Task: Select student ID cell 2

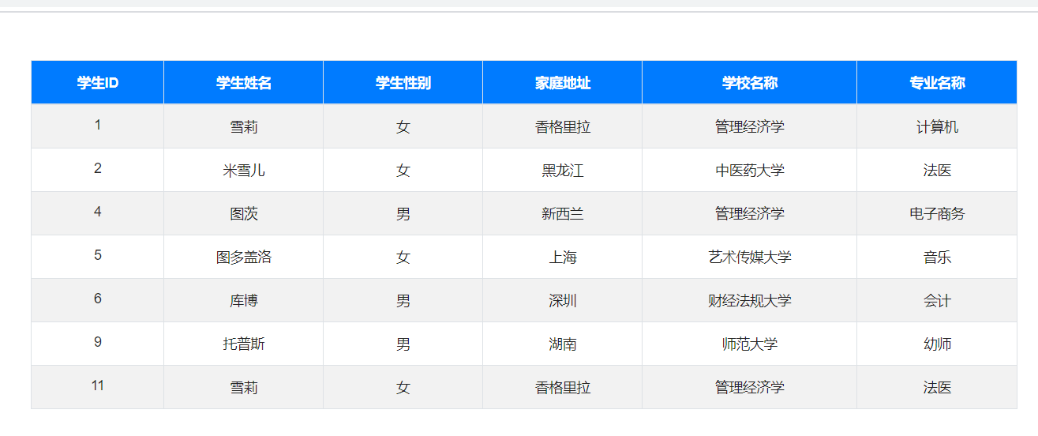Action: pyautogui.click(x=98, y=170)
